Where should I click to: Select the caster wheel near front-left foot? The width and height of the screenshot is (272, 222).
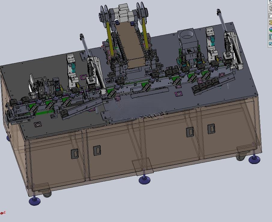[47, 194]
